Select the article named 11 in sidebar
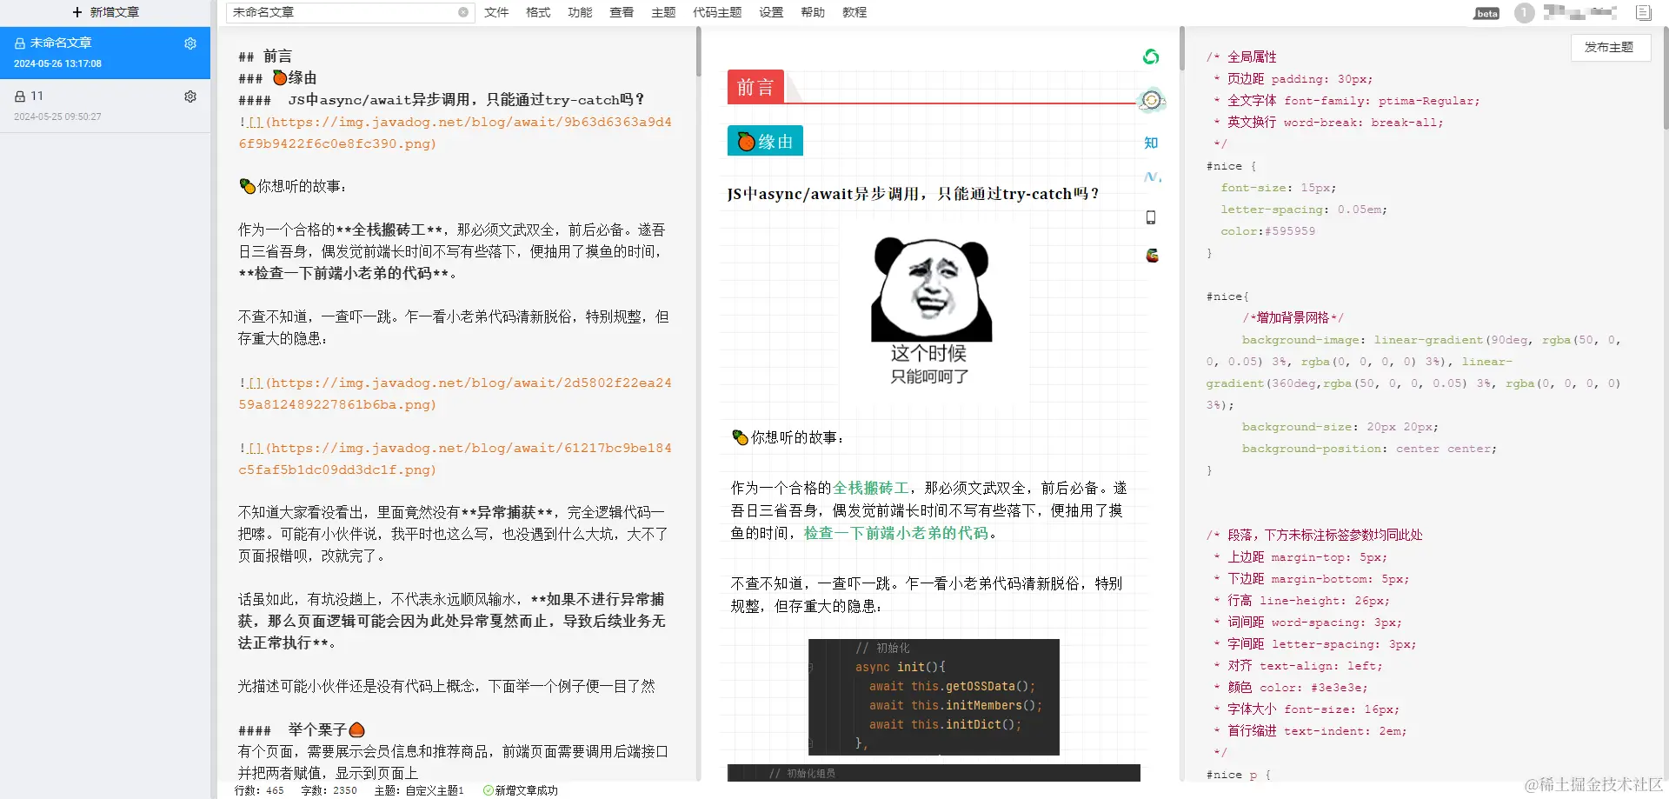Viewport: 1669px width, 799px height. [x=105, y=106]
